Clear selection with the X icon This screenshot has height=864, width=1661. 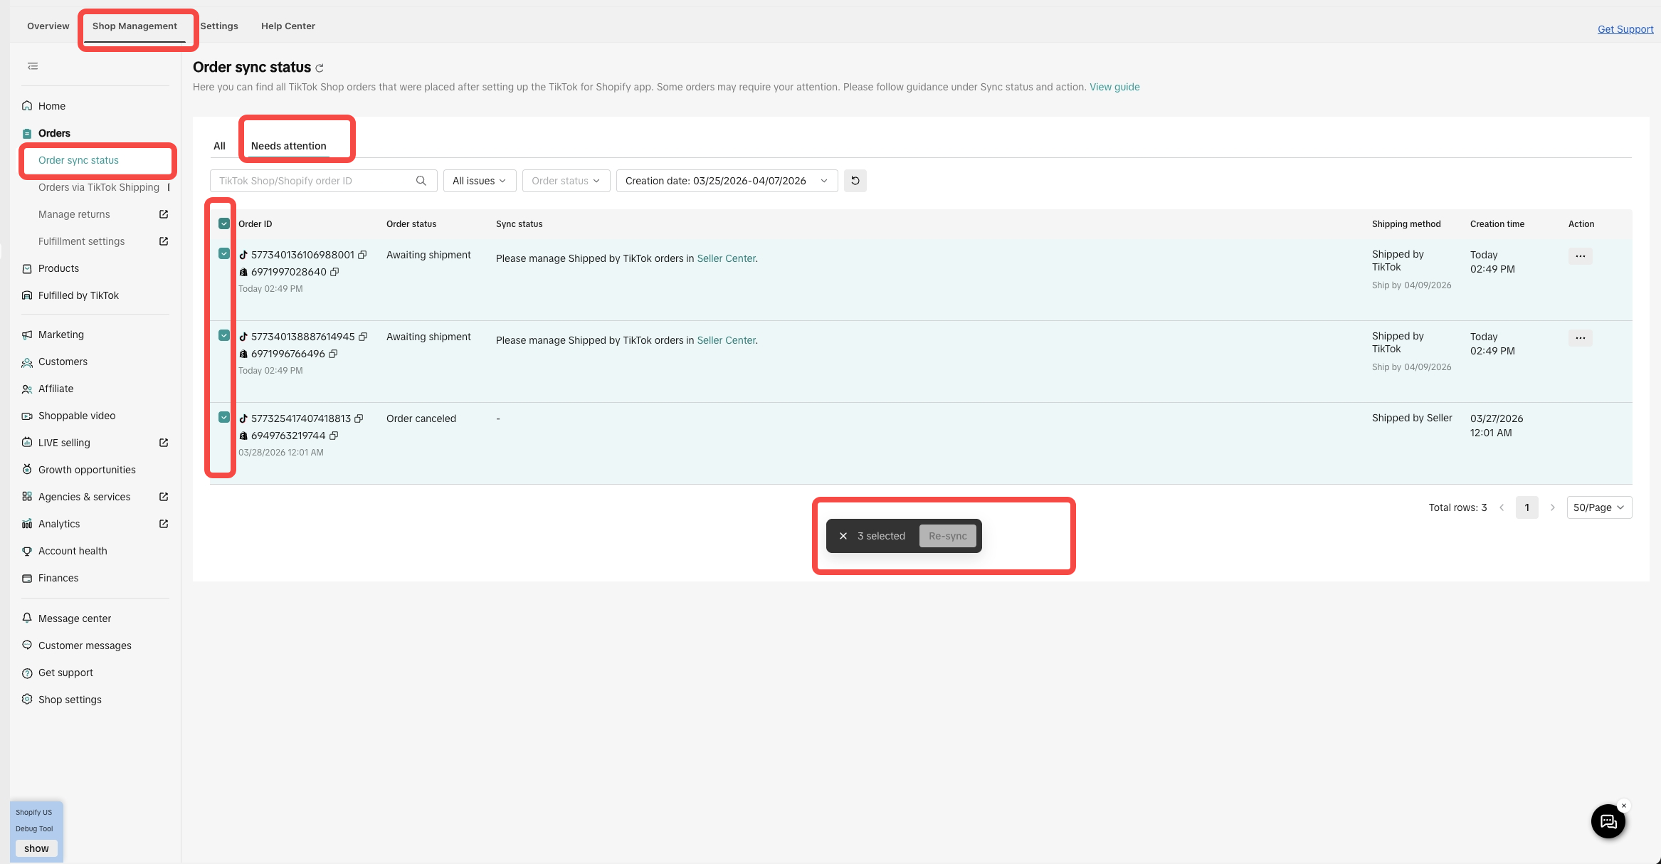pos(843,536)
